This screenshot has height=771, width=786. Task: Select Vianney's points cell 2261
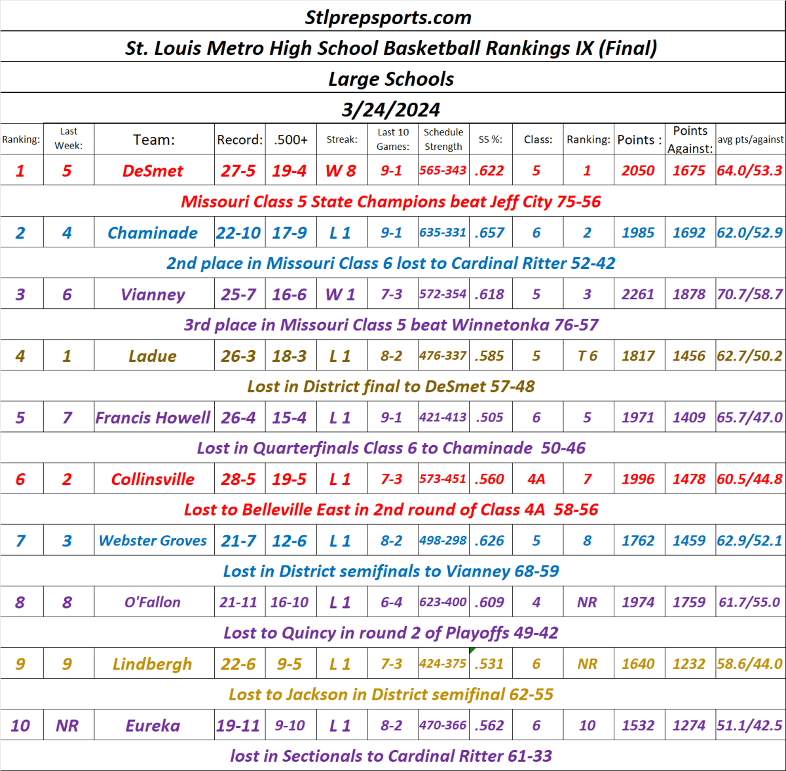pos(638,295)
